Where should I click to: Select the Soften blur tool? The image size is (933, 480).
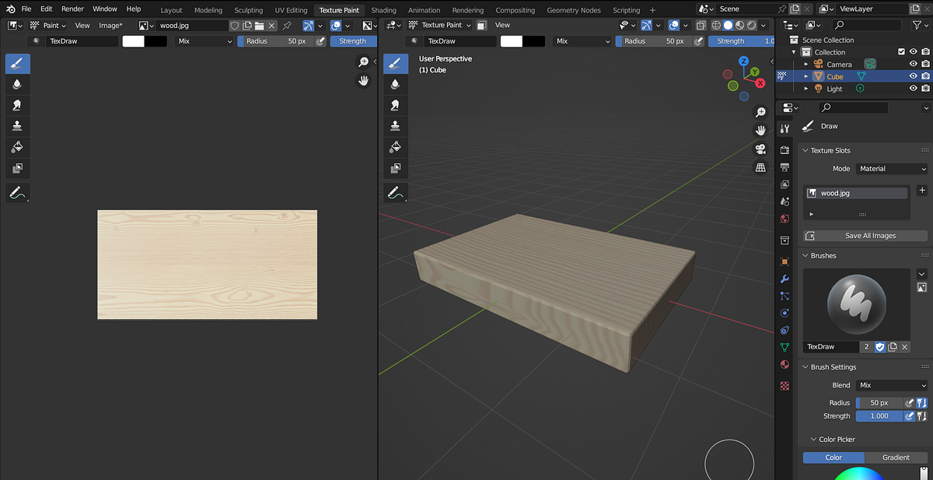(17, 84)
